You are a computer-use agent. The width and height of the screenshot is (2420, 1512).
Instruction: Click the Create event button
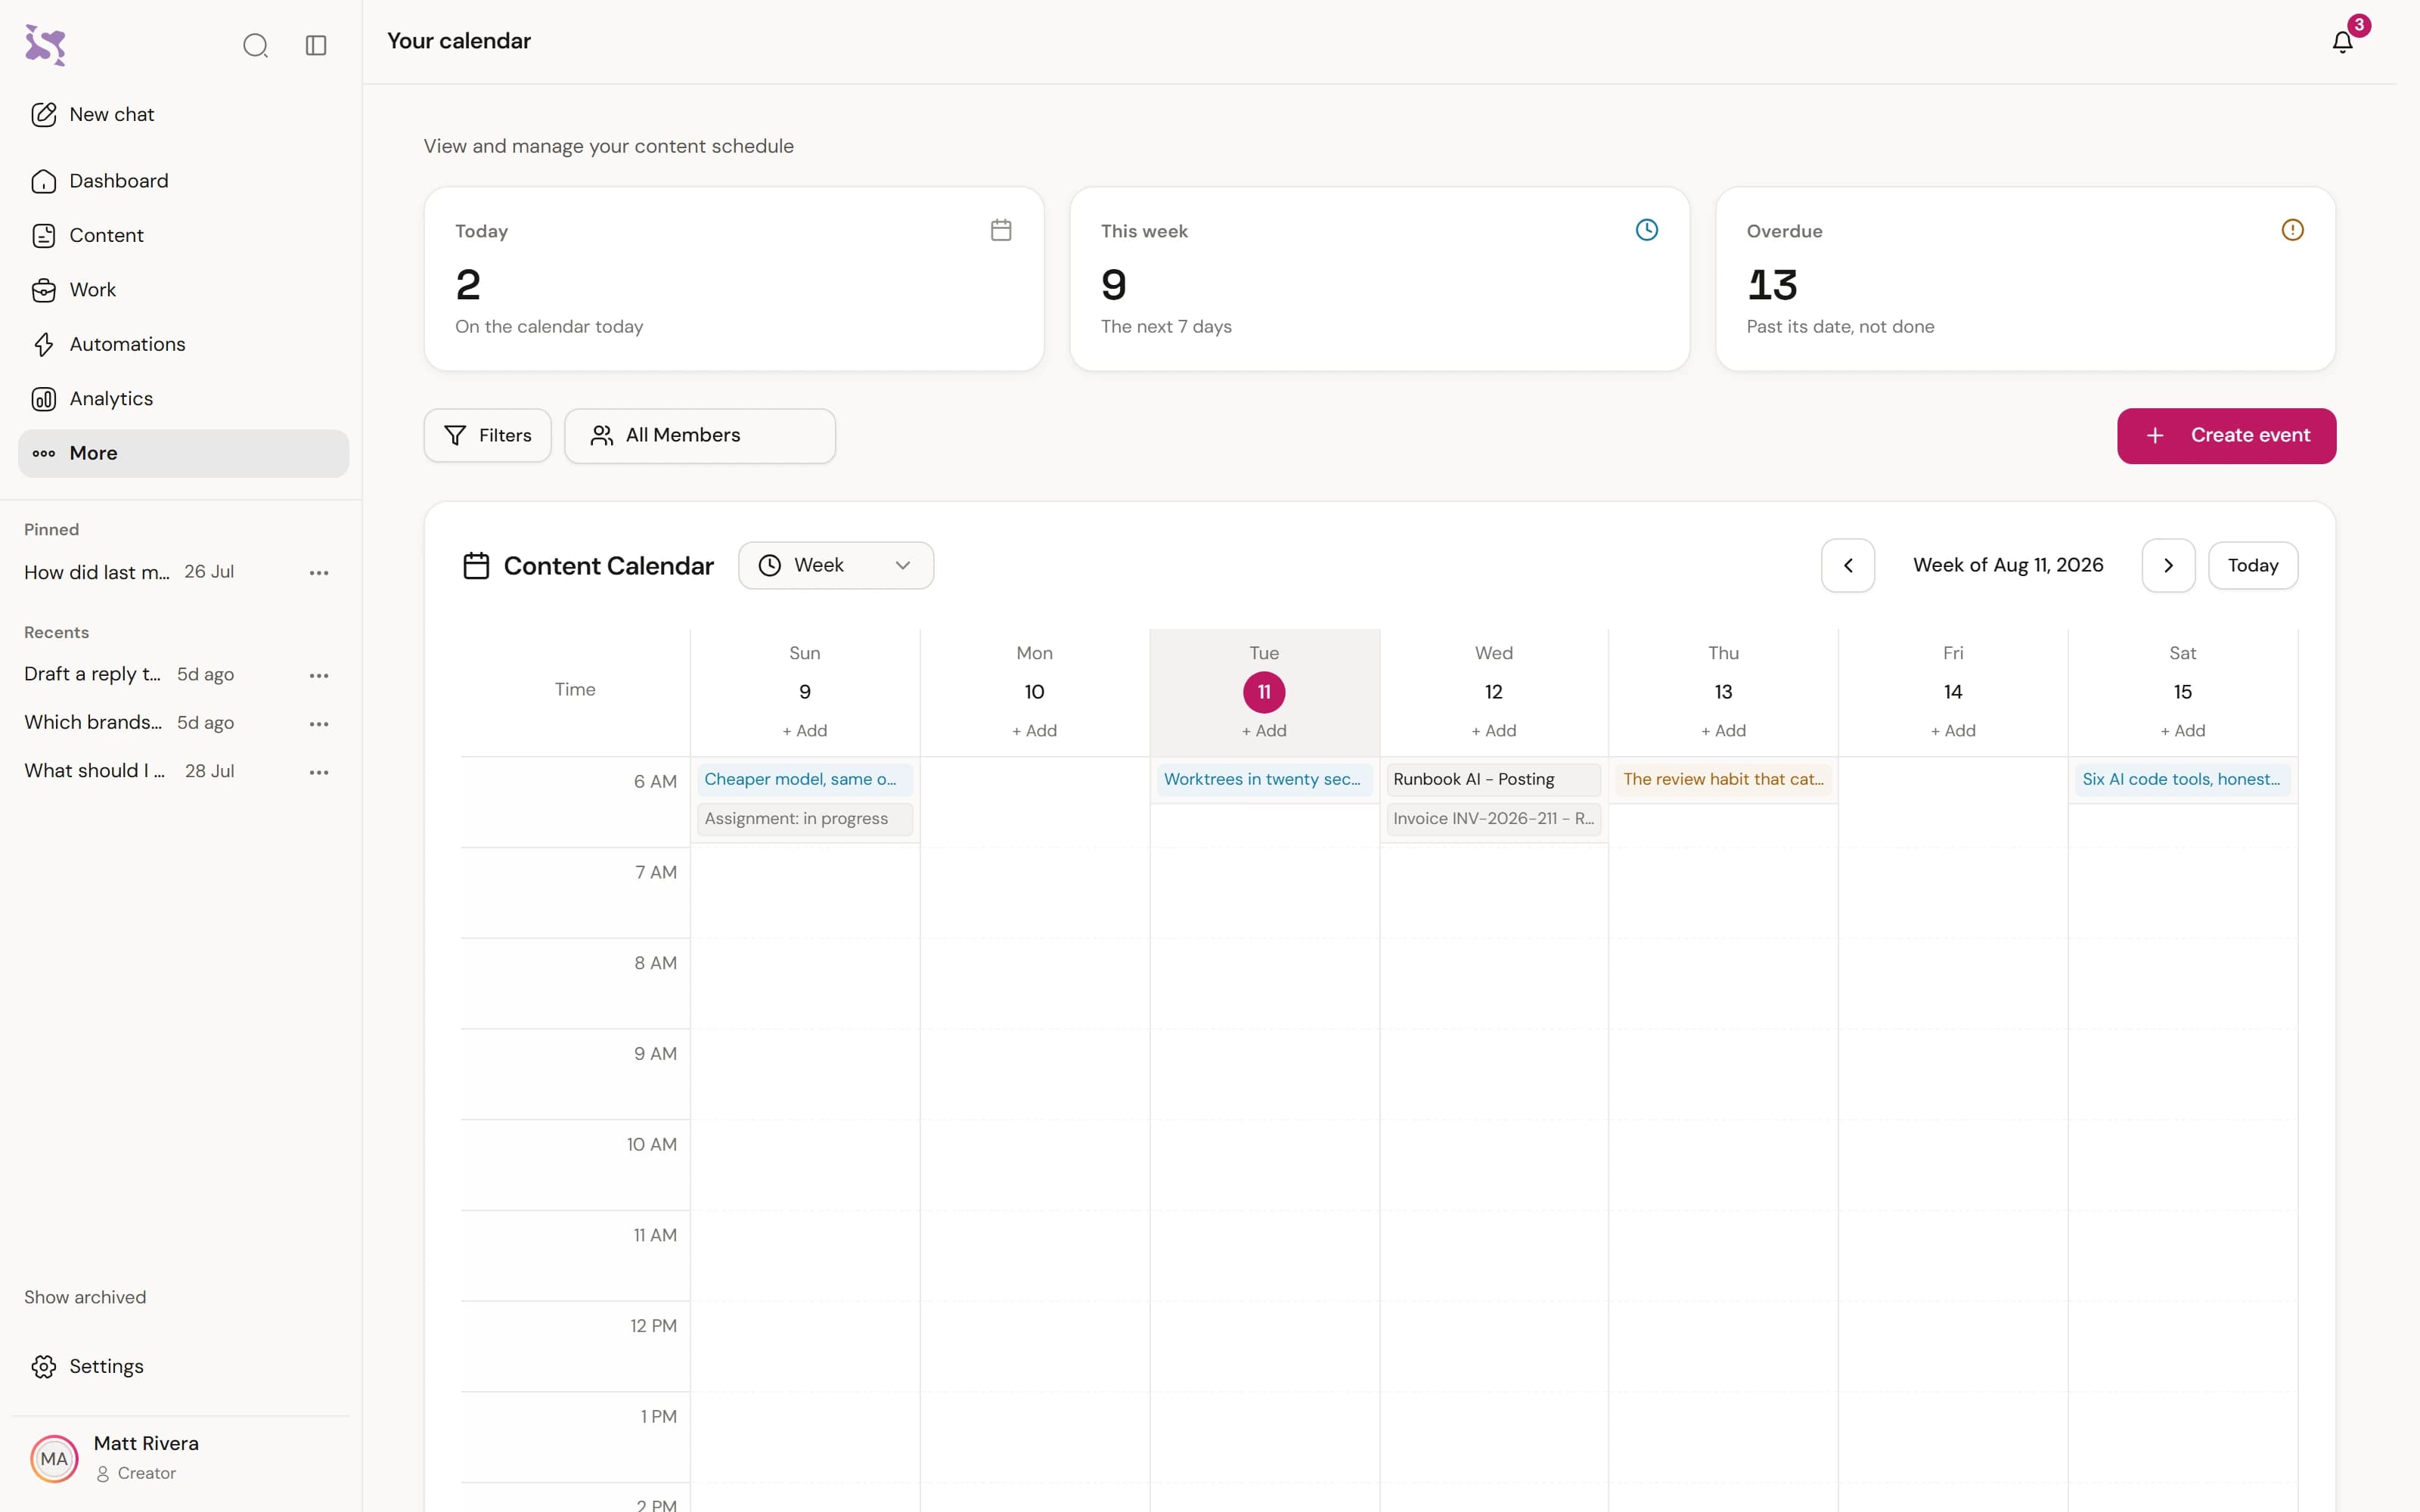point(2226,436)
